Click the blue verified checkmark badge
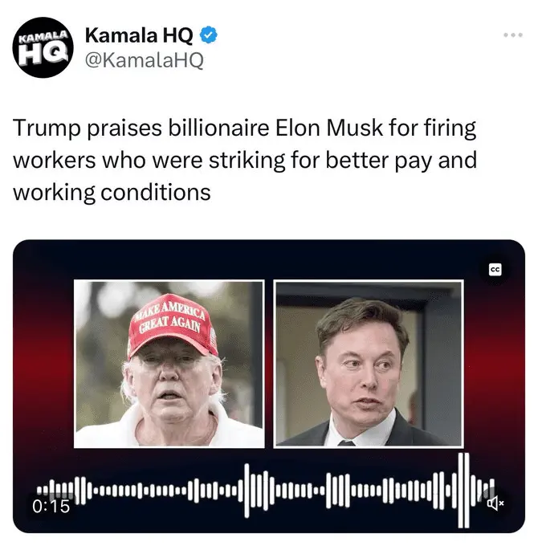The height and width of the screenshot is (546, 538). pos(209,35)
